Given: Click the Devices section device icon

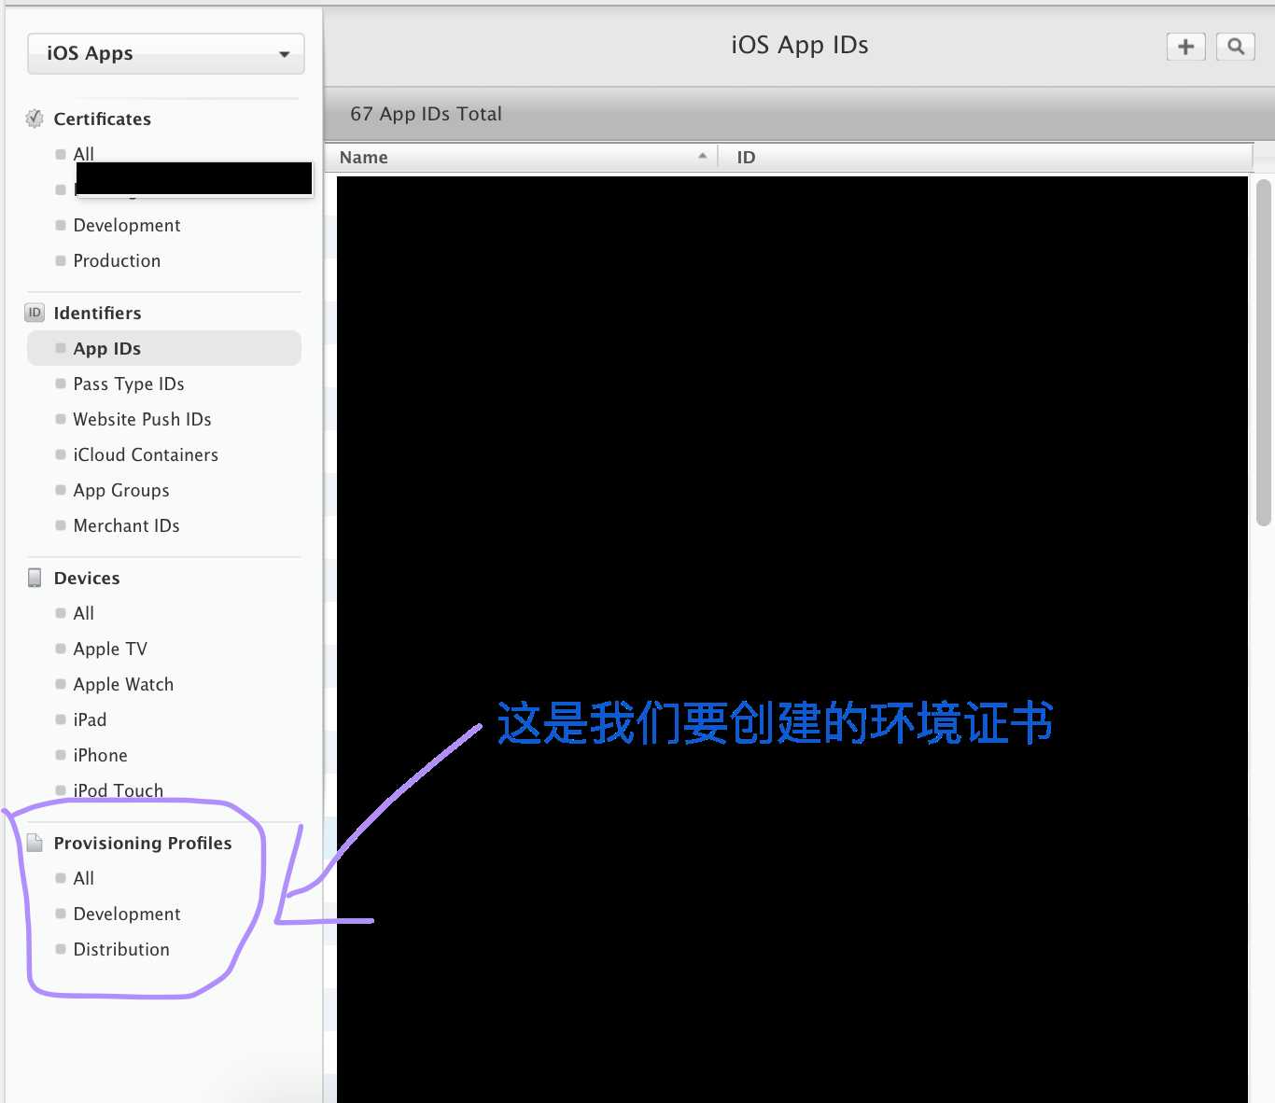Looking at the screenshot, I should [35, 578].
